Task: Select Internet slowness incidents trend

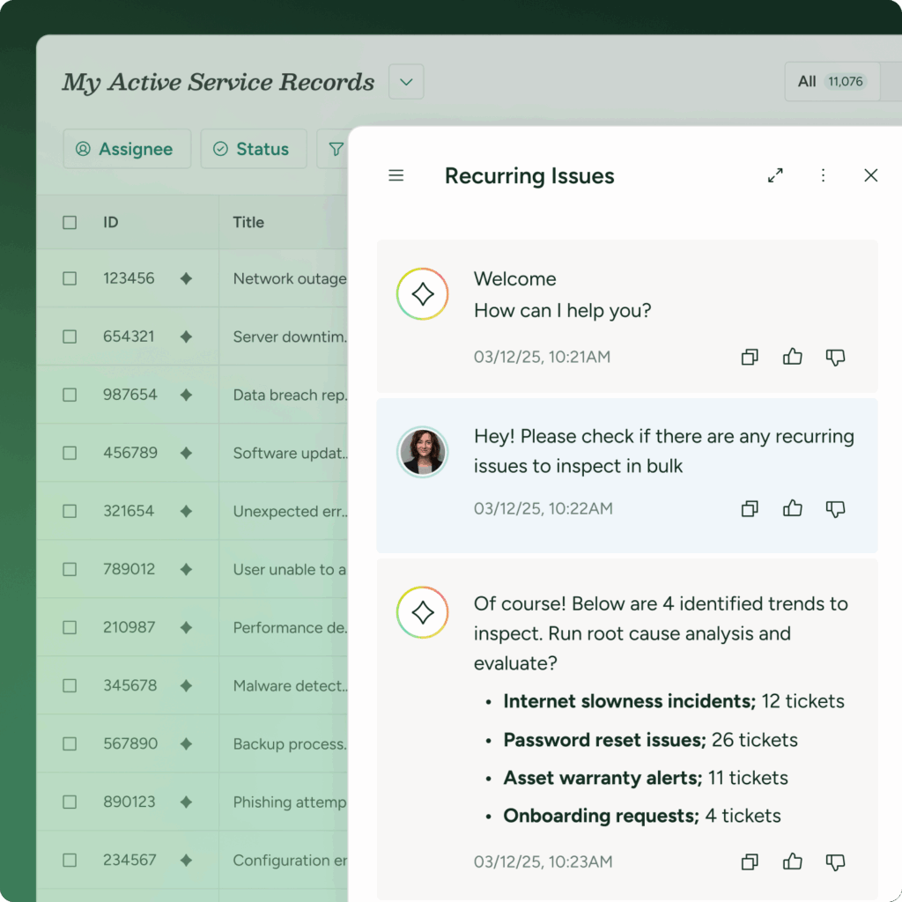Action: (x=674, y=701)
